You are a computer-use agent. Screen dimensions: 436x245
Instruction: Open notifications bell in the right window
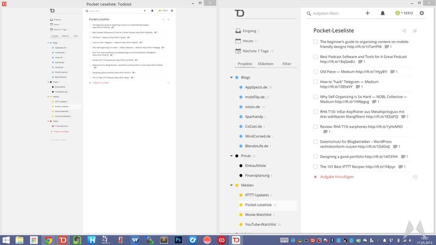coord(382,13)
